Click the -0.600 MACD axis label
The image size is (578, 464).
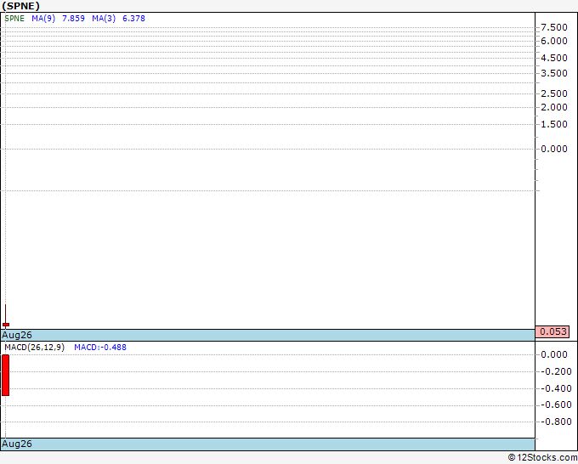(x=556, y=405)
